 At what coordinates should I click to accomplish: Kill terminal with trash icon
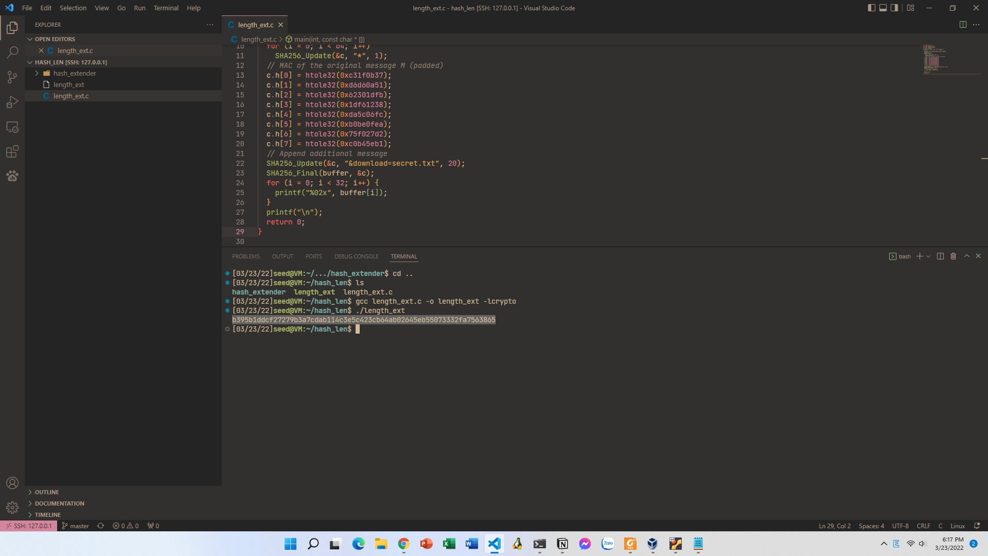[x=953, y=256]
